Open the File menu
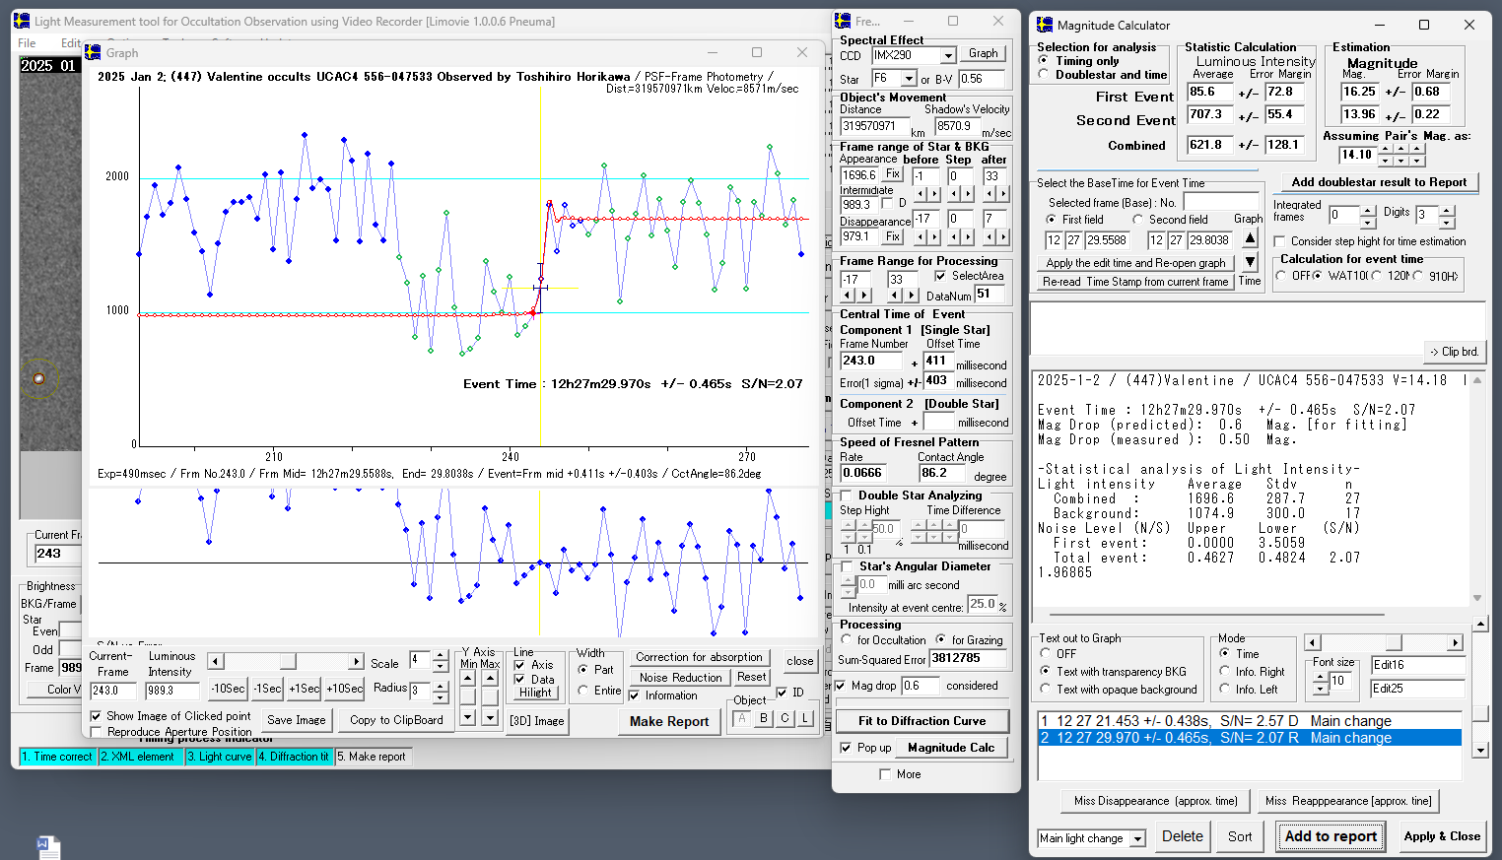1502x860 pixels. pyautogui.click(x=27, y=43)
